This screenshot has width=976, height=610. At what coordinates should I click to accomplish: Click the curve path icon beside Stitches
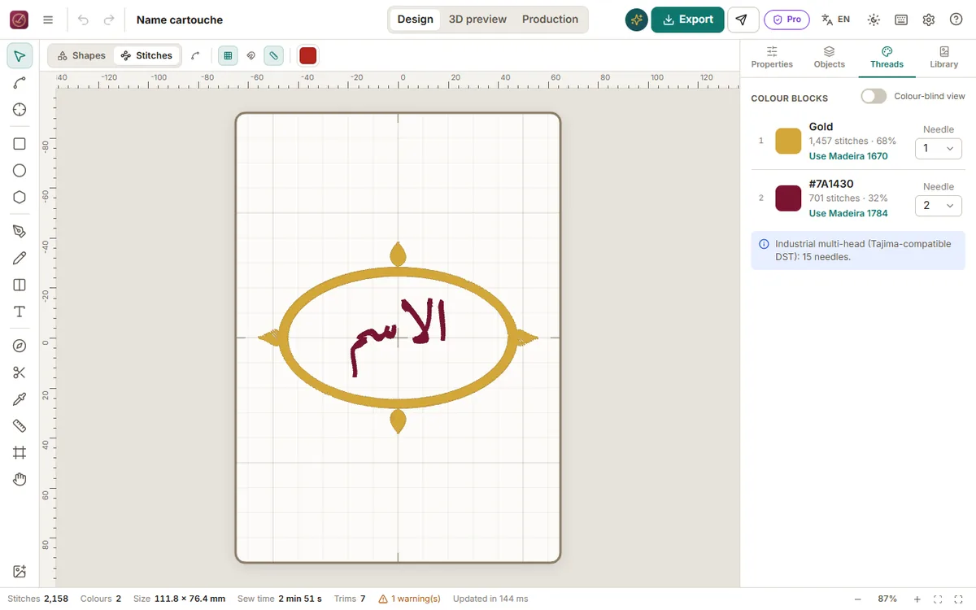tap(195, 55)
